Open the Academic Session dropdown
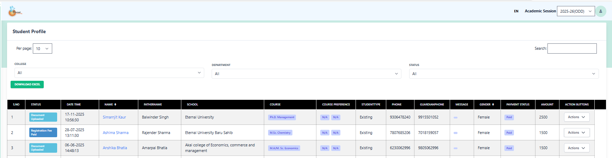 576,11
